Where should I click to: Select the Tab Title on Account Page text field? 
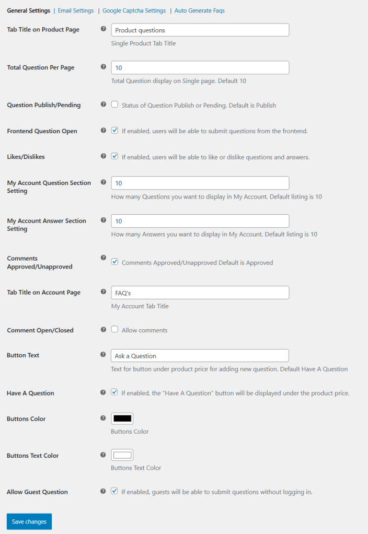click(x=200, y=292)
